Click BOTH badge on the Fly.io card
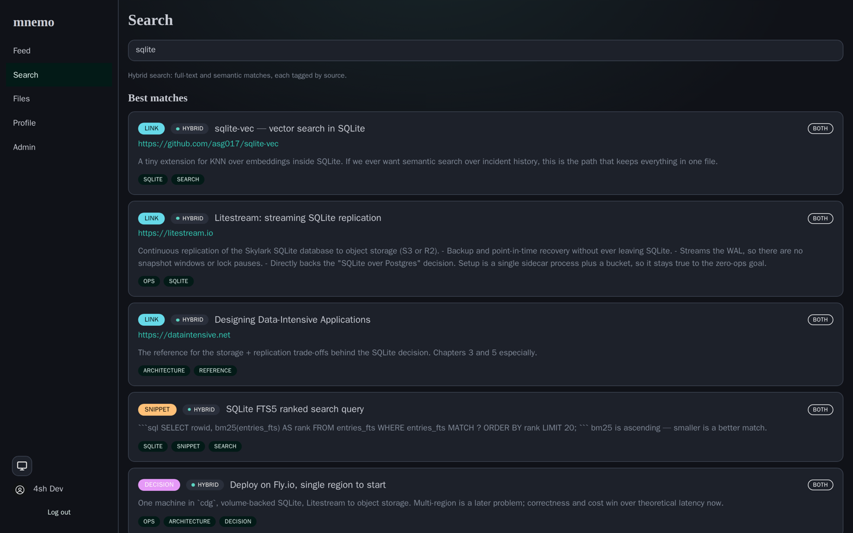853x533 pixels. [x=820, y=485]
